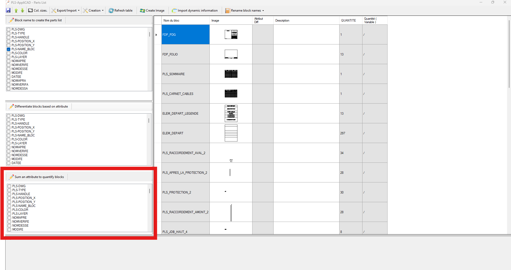The width and height of the screenshot is (511, 270).
Task: Click Differentiate blocks based on attribute button
Action: (39, 106)
